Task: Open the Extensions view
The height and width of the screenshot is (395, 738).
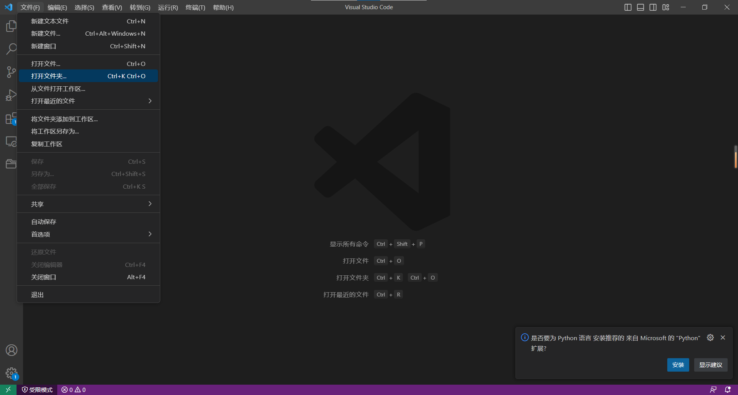Action: 11,118
